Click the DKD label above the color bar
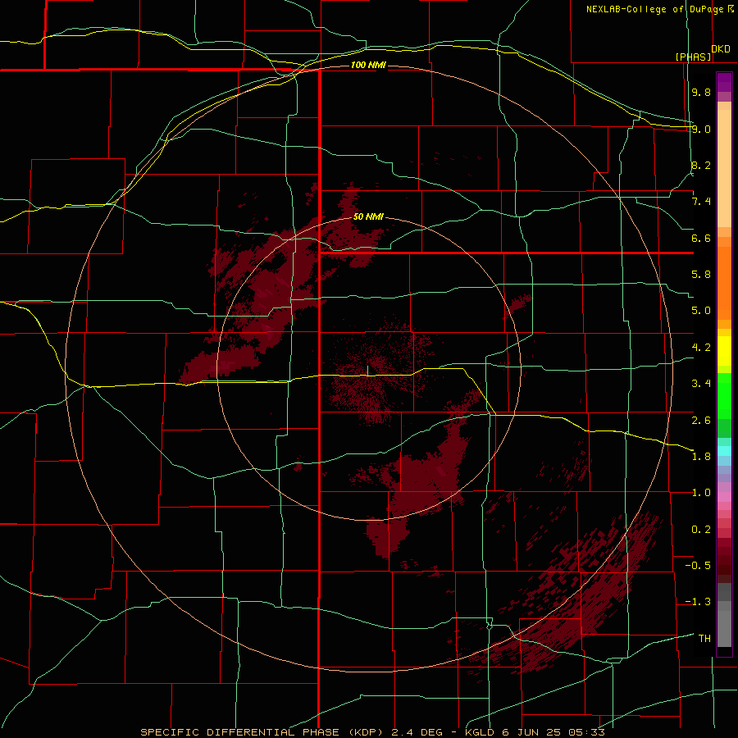Viewport: 738px width, 738px height. (x=721, y=48)
